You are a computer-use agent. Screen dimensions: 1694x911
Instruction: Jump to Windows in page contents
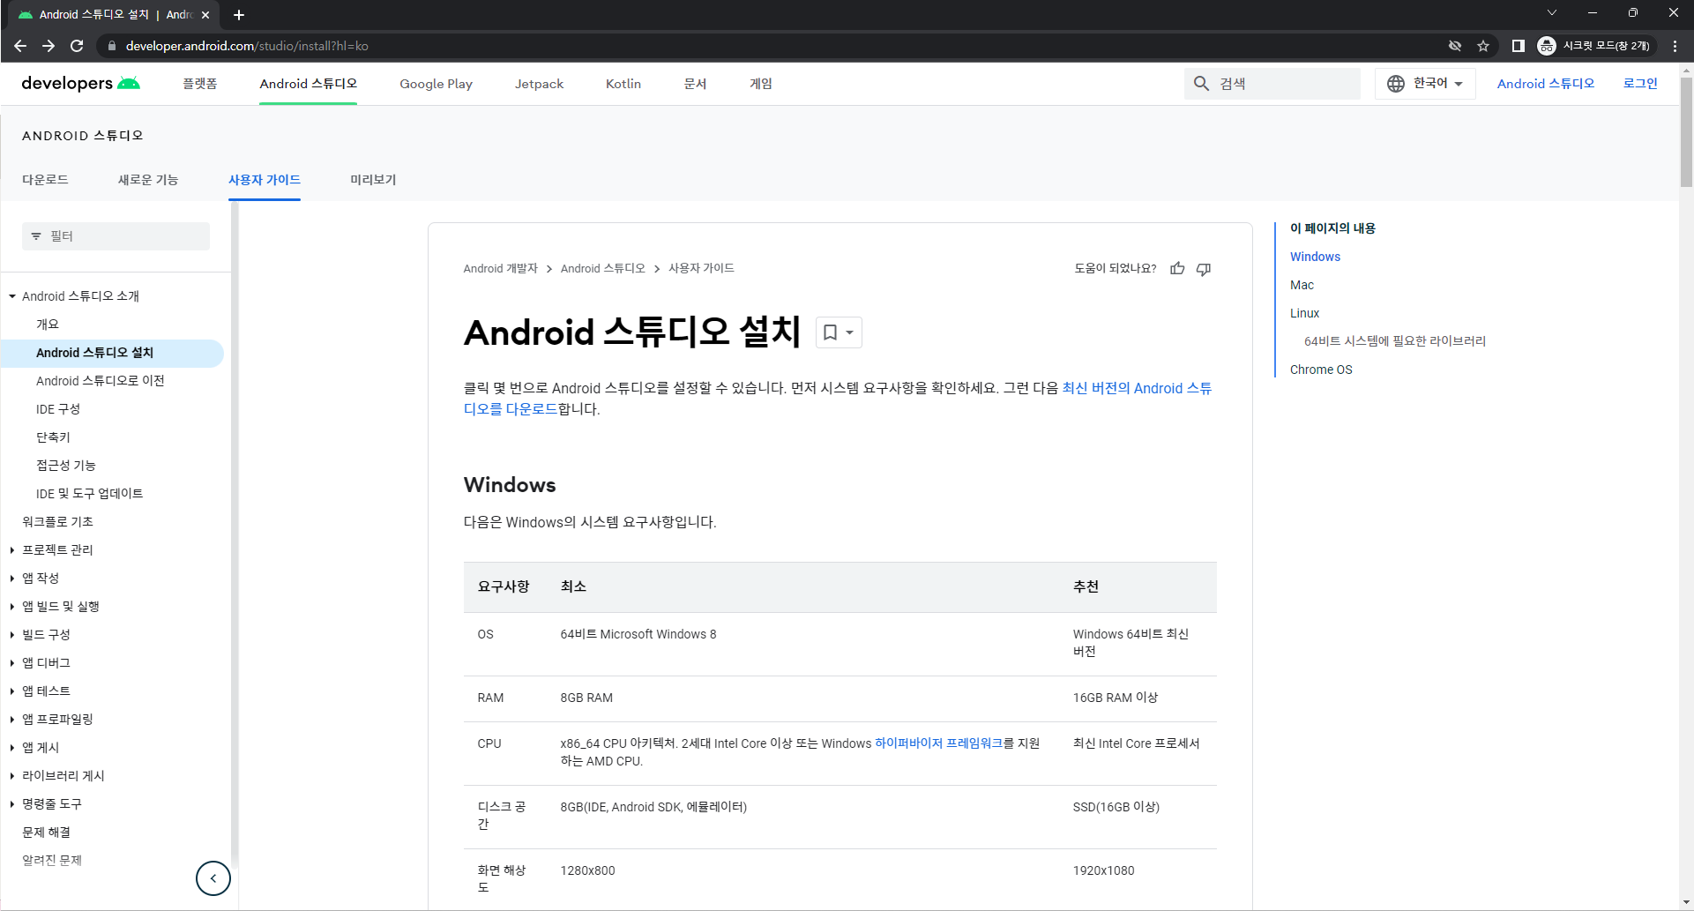pyautogui.click(x=1315, y=257)
